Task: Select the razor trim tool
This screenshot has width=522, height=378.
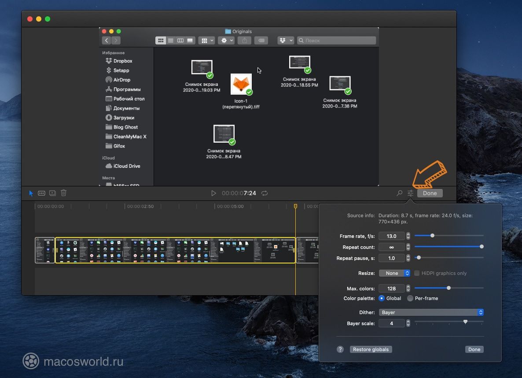Action: coord(41,193)
